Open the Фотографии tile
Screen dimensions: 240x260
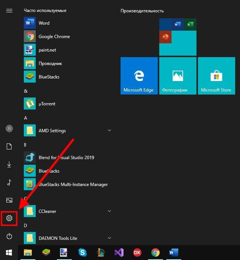(x=178, y=76)
